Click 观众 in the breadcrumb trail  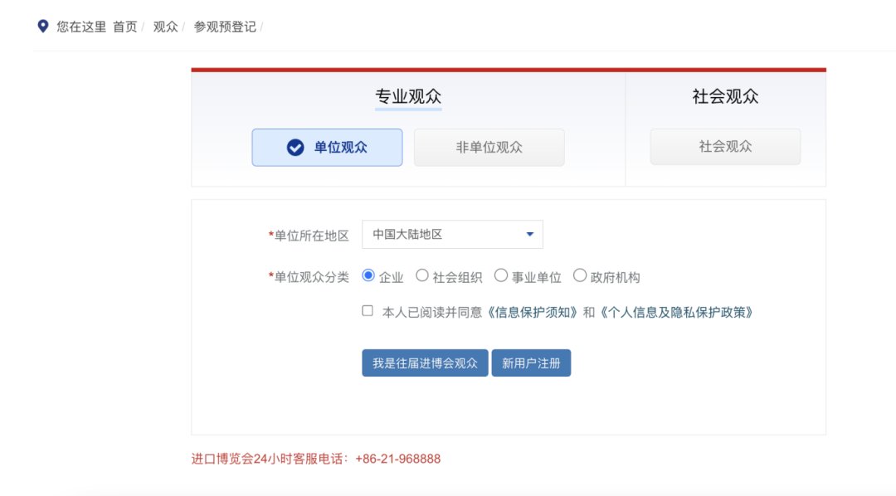point(163,26)
